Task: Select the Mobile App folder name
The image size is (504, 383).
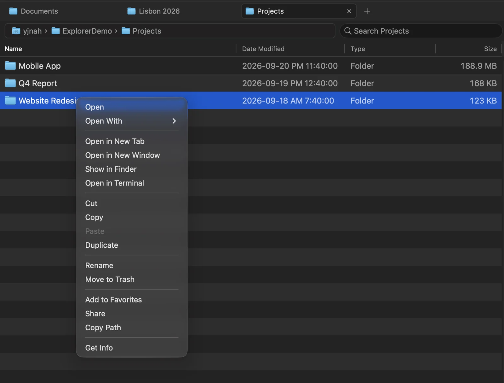Action: click(x=40, y=66)
